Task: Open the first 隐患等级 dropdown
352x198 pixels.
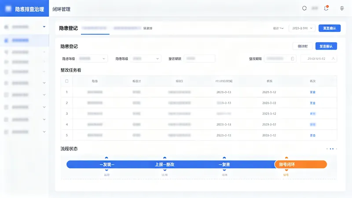Action: click(92, 59)
